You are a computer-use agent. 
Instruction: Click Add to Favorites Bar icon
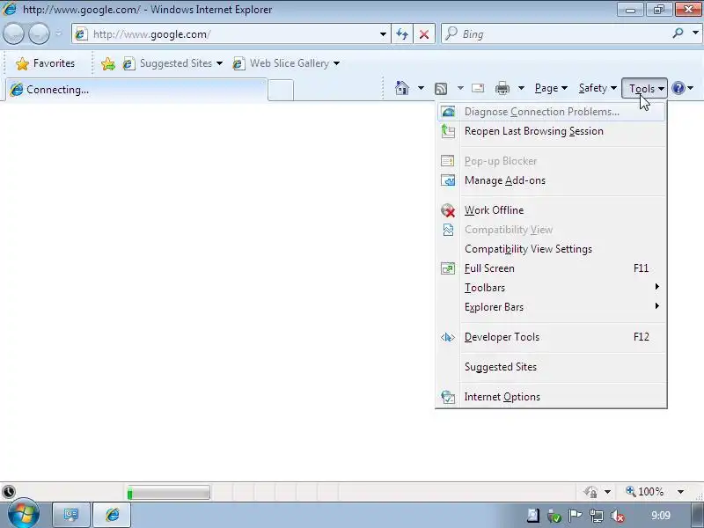107,63
